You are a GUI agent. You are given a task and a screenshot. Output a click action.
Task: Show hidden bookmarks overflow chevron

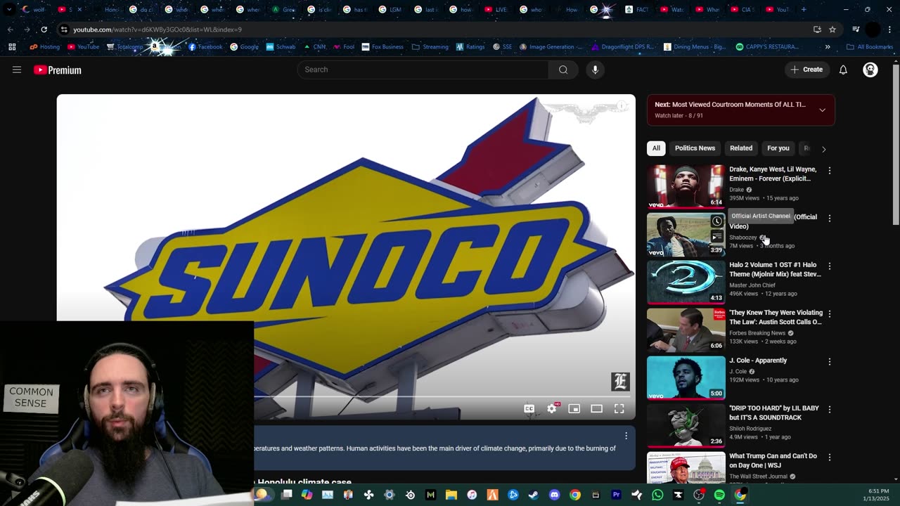(x=828, y=47)
